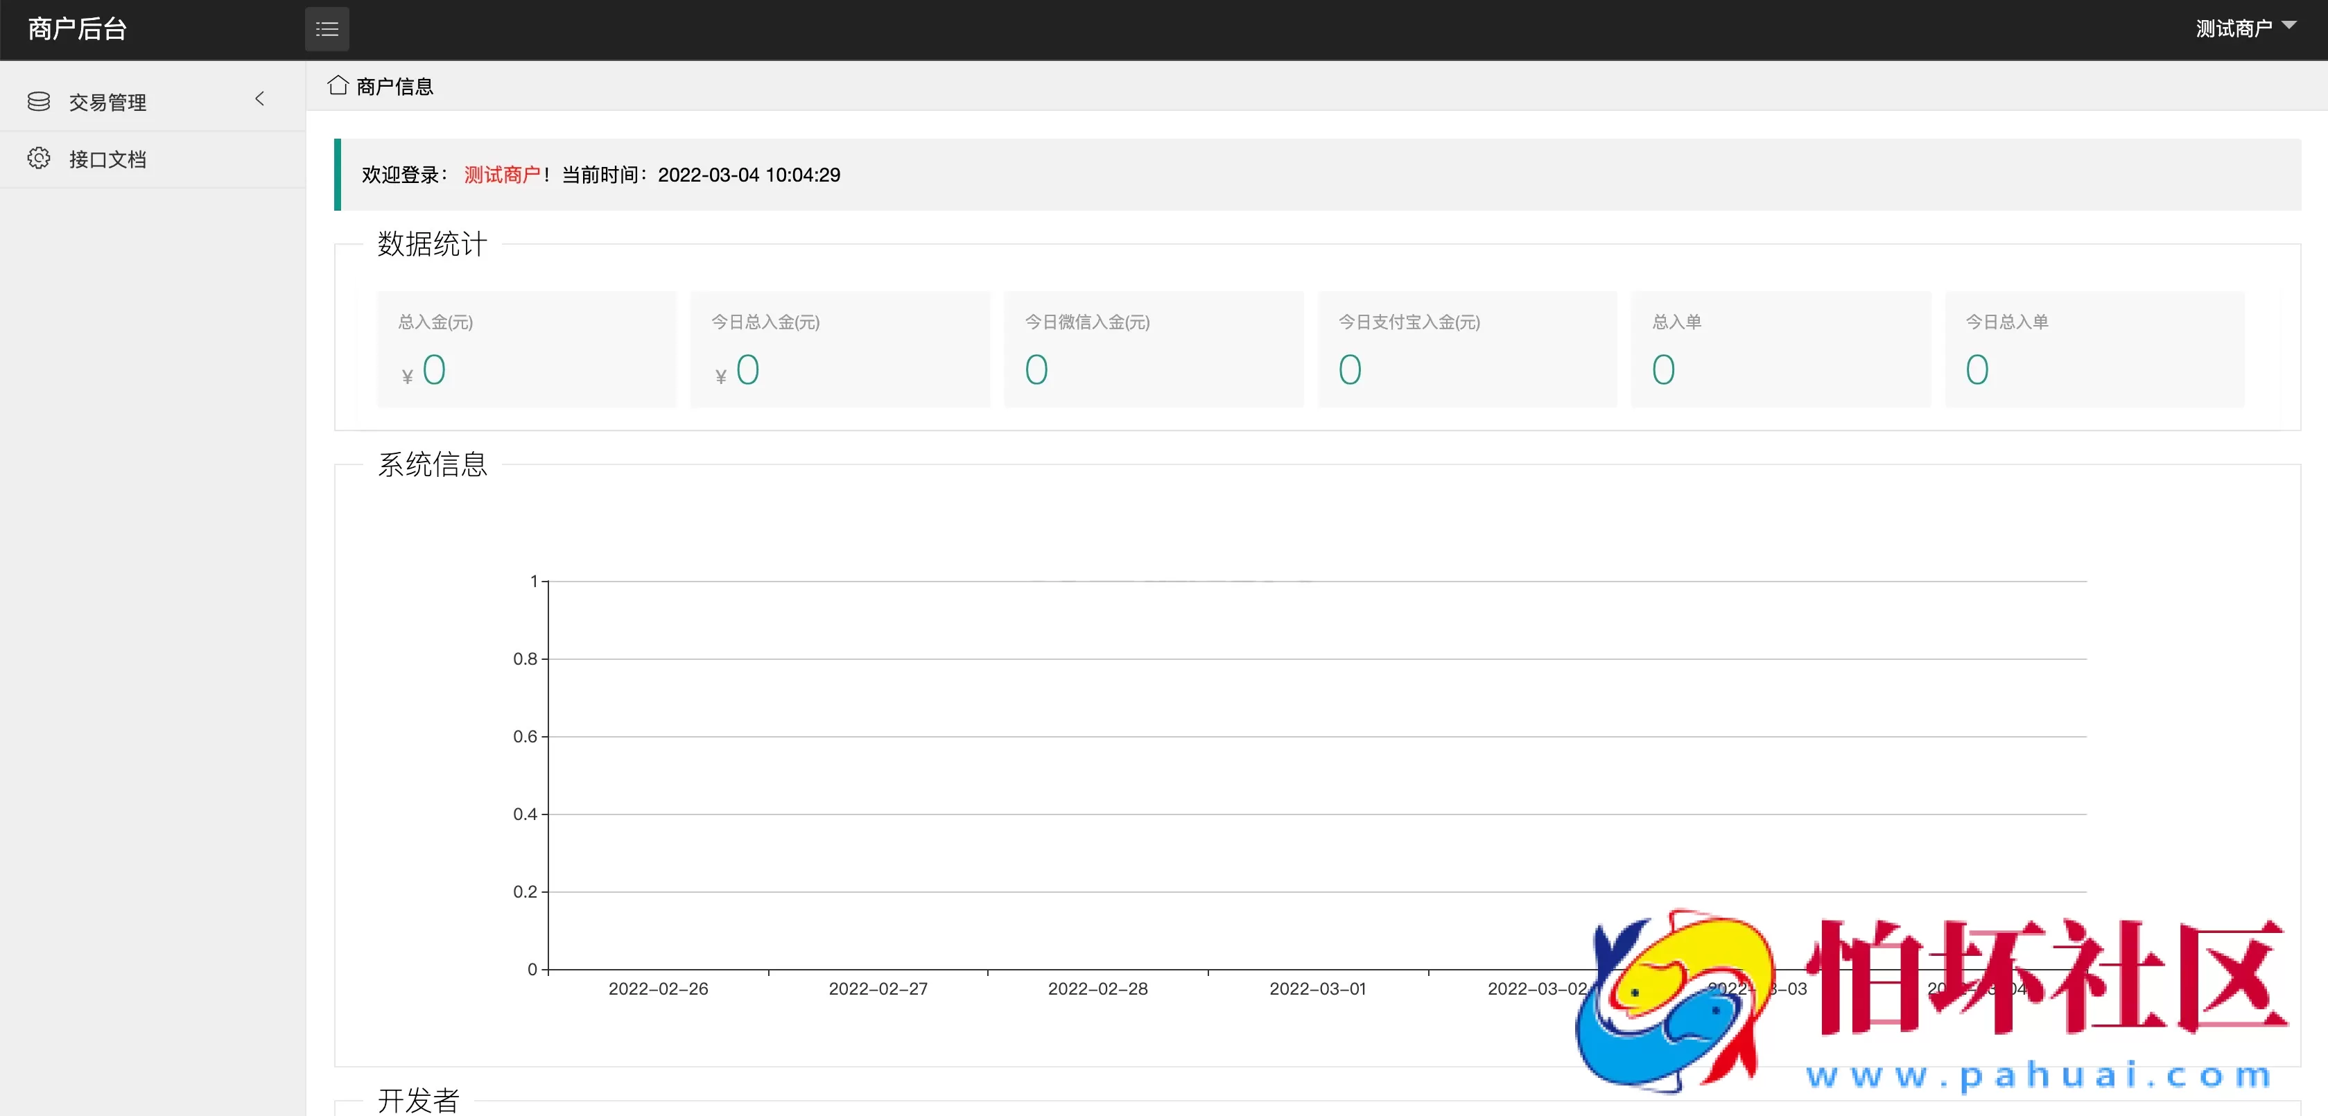Open the 接口文档 sidebar item
The image size is (2328, 1116).
point(107,159)
